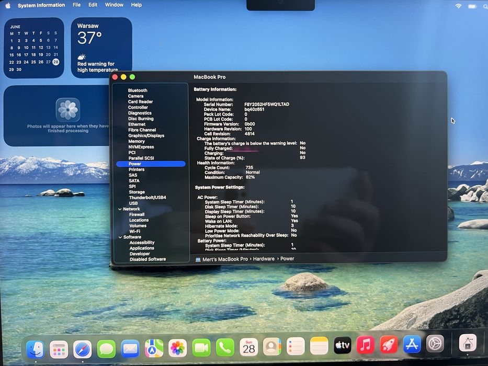Open Calendar icon showing 28 in Dock

click(248, 347)
